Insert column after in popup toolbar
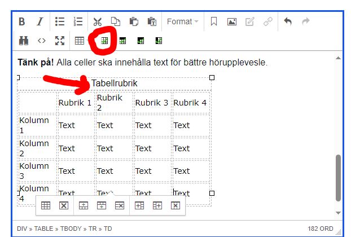The height and width of the screenshot is (237, 351). coord(157,205)
